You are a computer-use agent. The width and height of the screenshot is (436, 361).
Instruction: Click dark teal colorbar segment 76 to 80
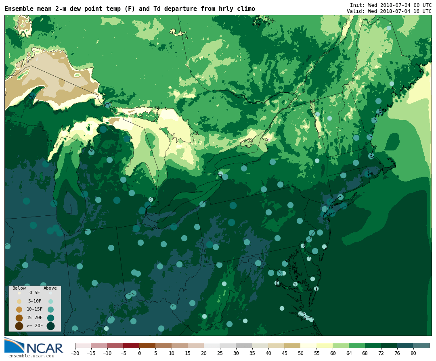click(405, 346)
